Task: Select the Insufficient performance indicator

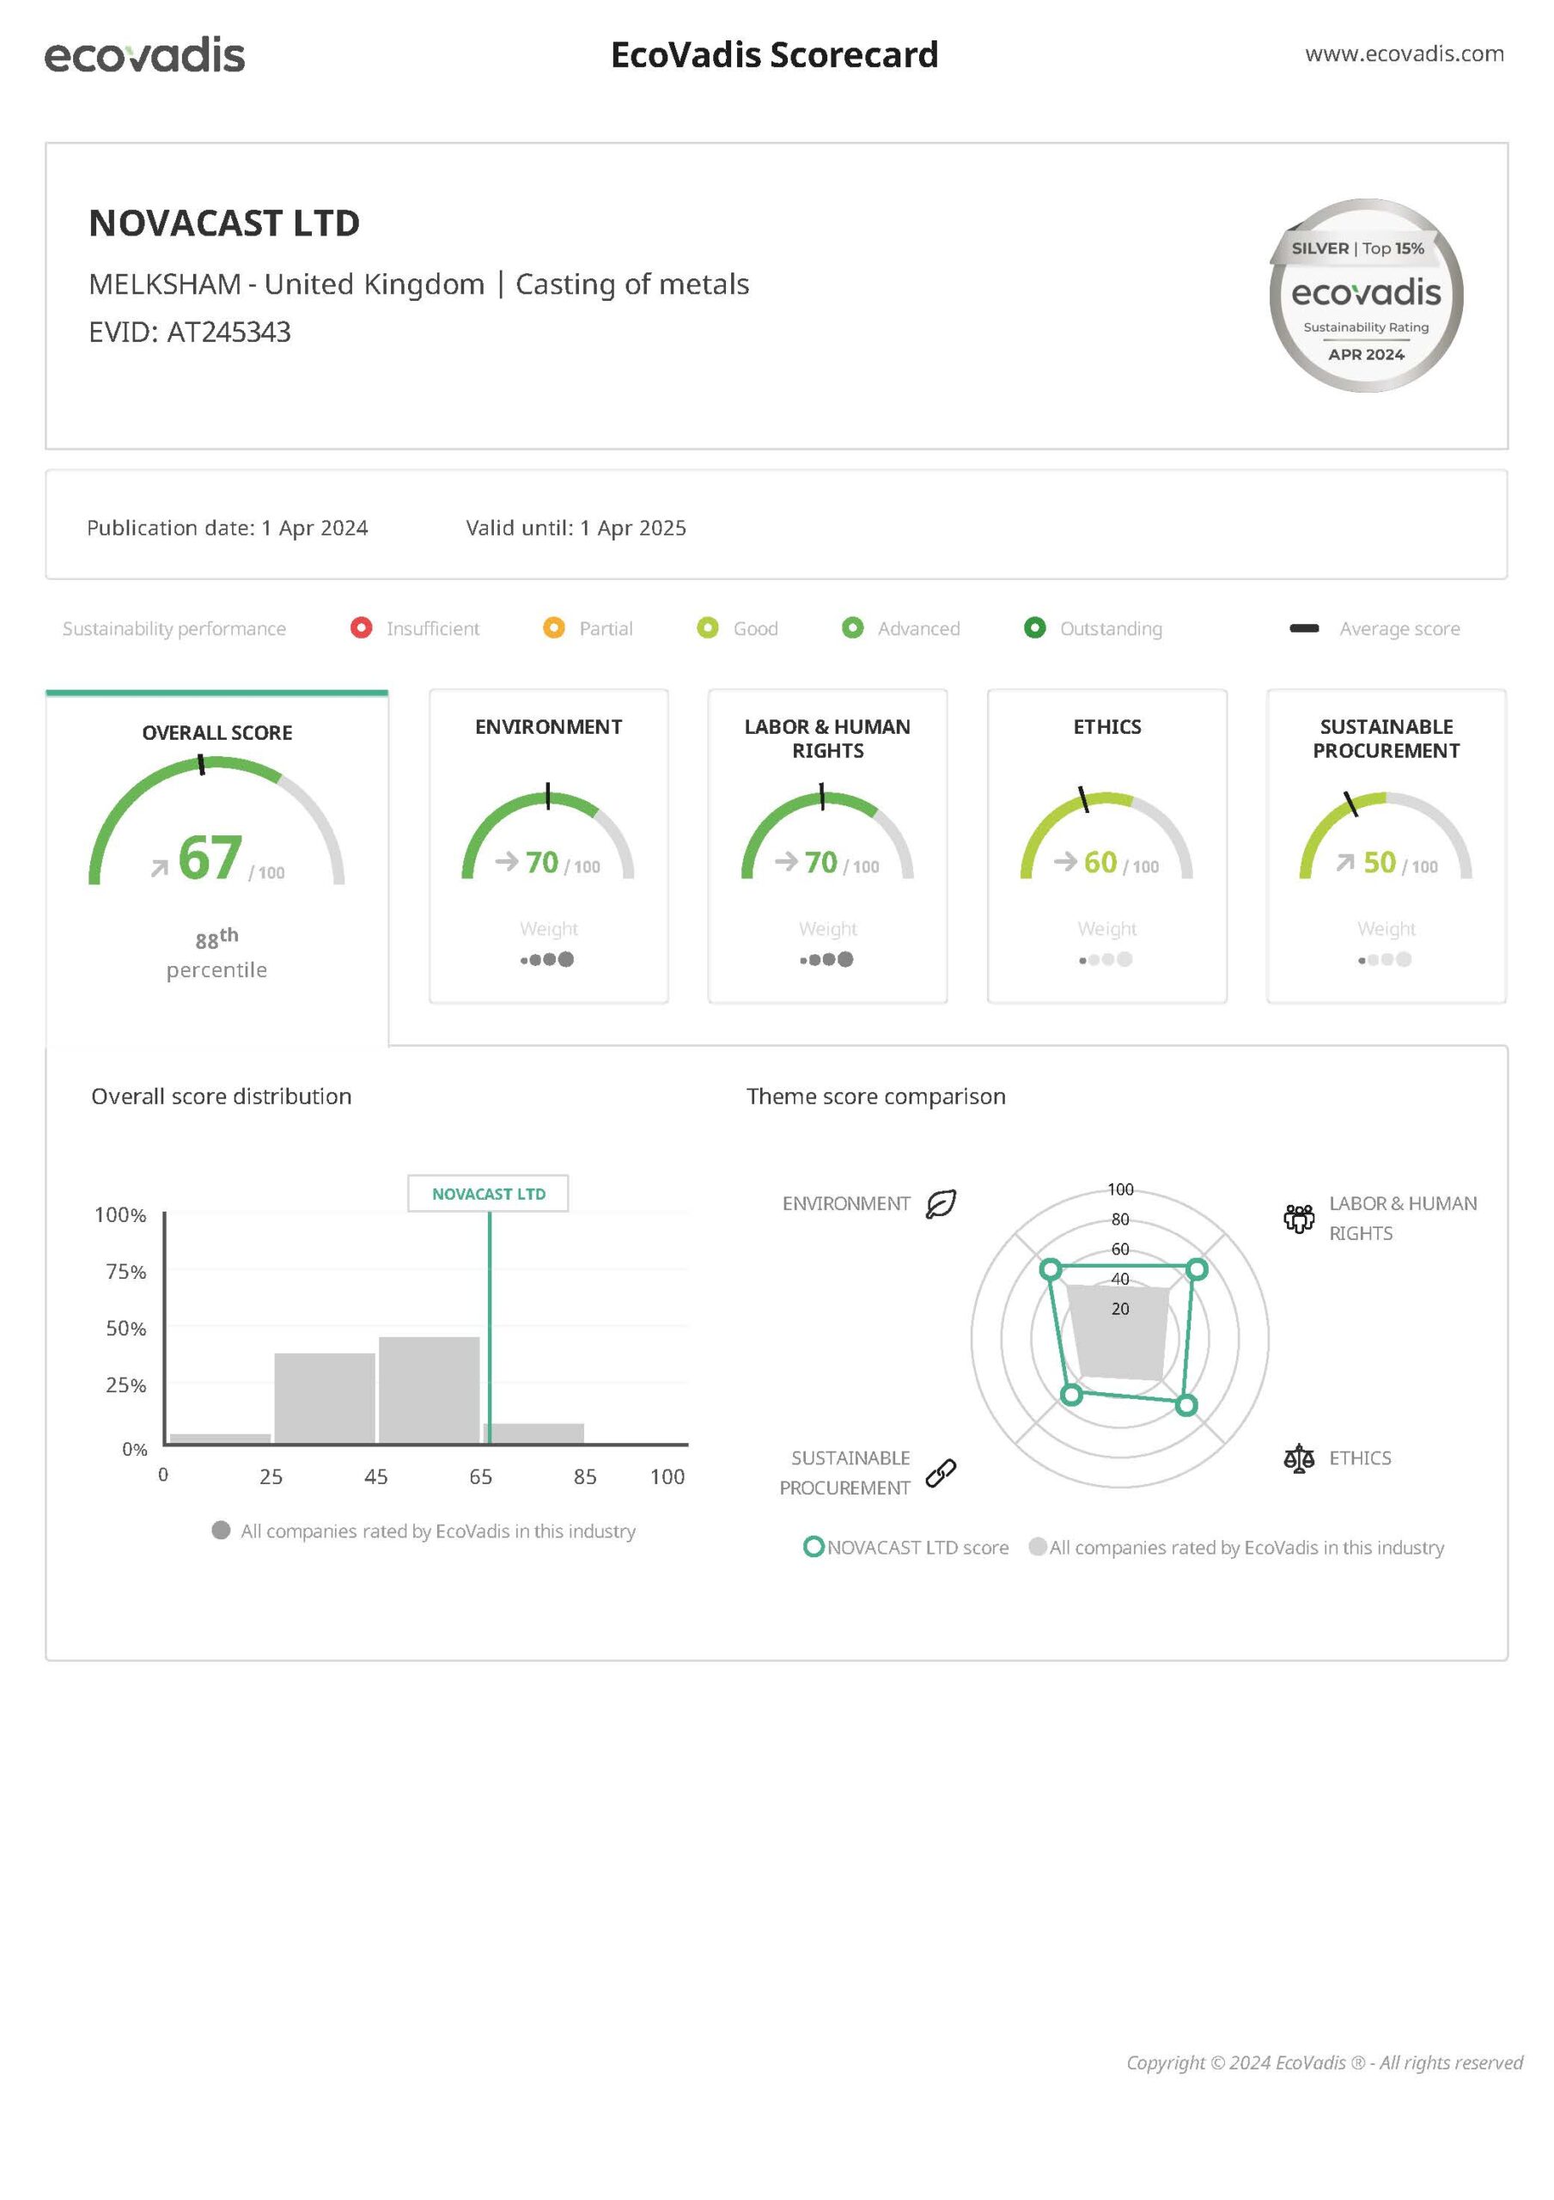Action: (361, 628)
